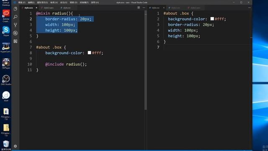Screen dimensions: 268x151
Task: Click the closing brace on css line 6
Action: (x=165, y=42)
